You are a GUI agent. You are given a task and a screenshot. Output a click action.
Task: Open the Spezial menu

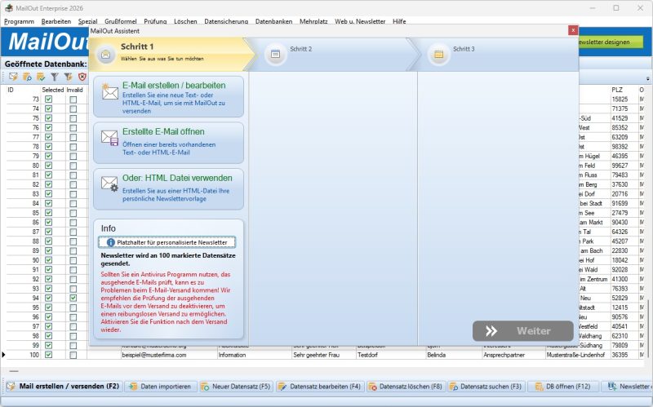point(88,21)
